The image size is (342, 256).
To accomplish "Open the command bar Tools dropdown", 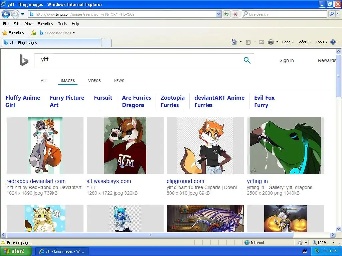I will click(321, 42).
